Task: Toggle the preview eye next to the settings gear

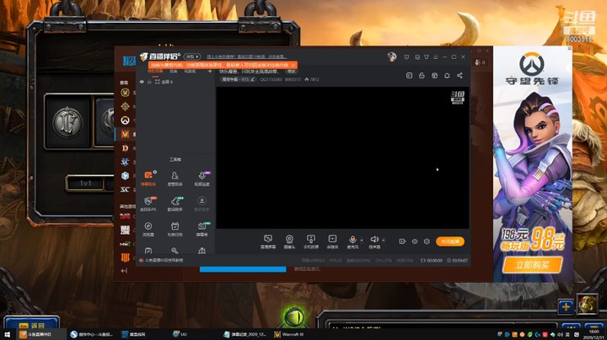Action: point(415,242)
